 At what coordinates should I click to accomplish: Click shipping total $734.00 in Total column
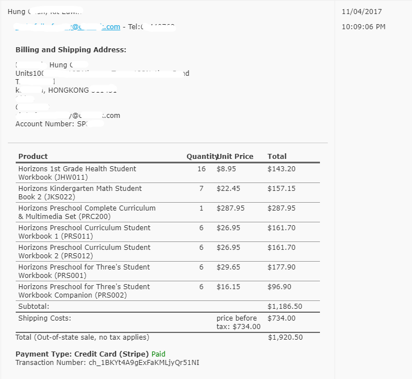click(x=281, y=318)
